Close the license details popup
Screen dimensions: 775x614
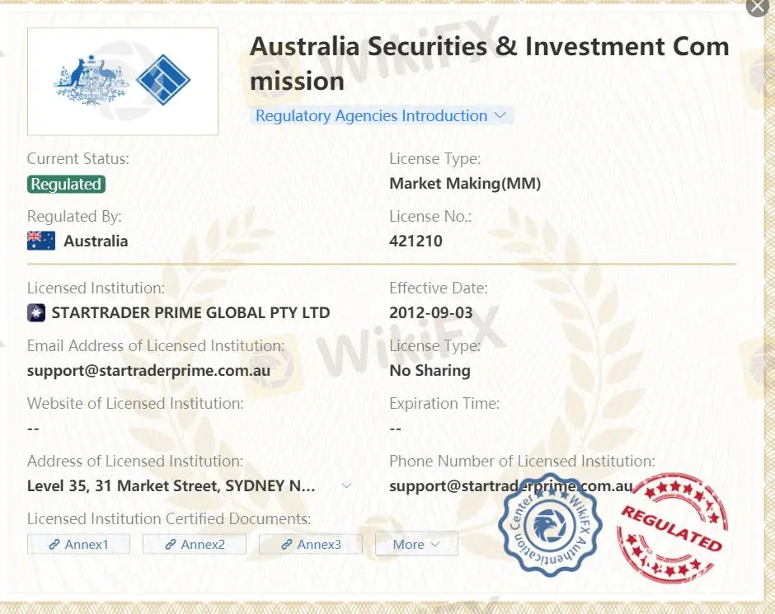(x=758, y=7)
